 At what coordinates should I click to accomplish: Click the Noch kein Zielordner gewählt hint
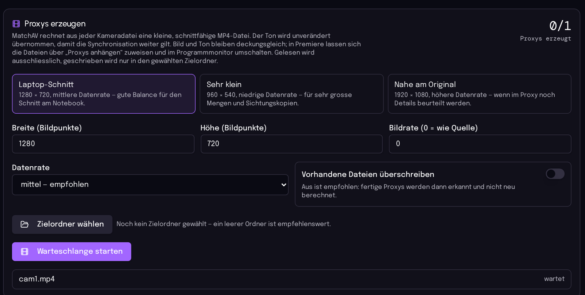(223, 224)
